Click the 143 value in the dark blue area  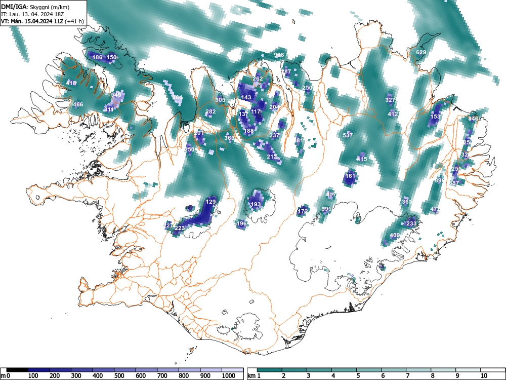pyautogui.click(x=246, y=97)
